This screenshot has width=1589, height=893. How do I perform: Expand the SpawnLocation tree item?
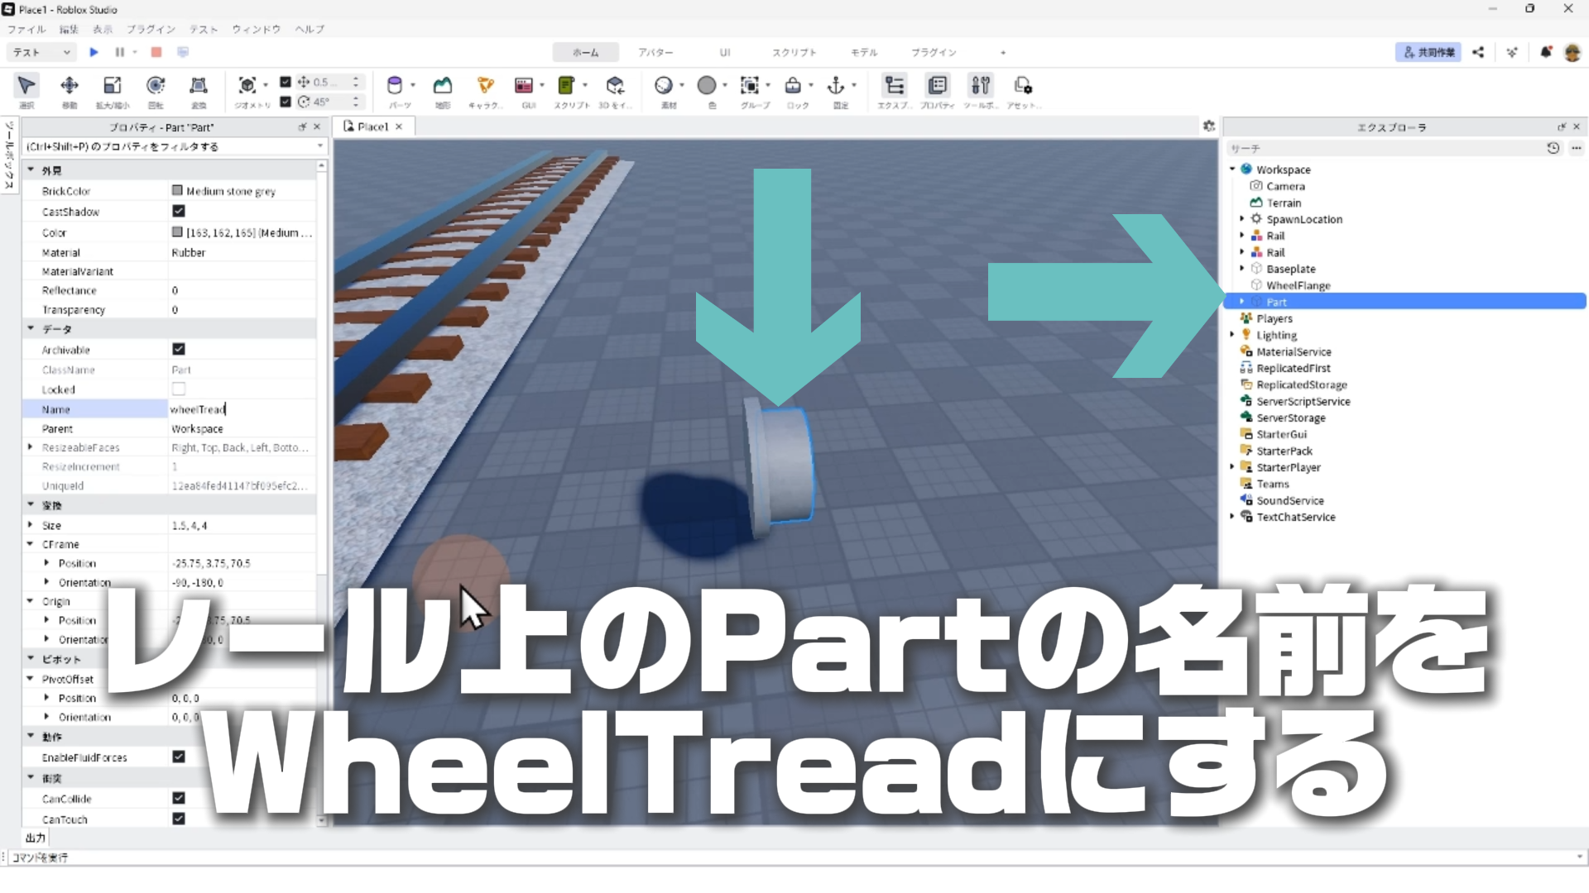(x=1241, y=219)
